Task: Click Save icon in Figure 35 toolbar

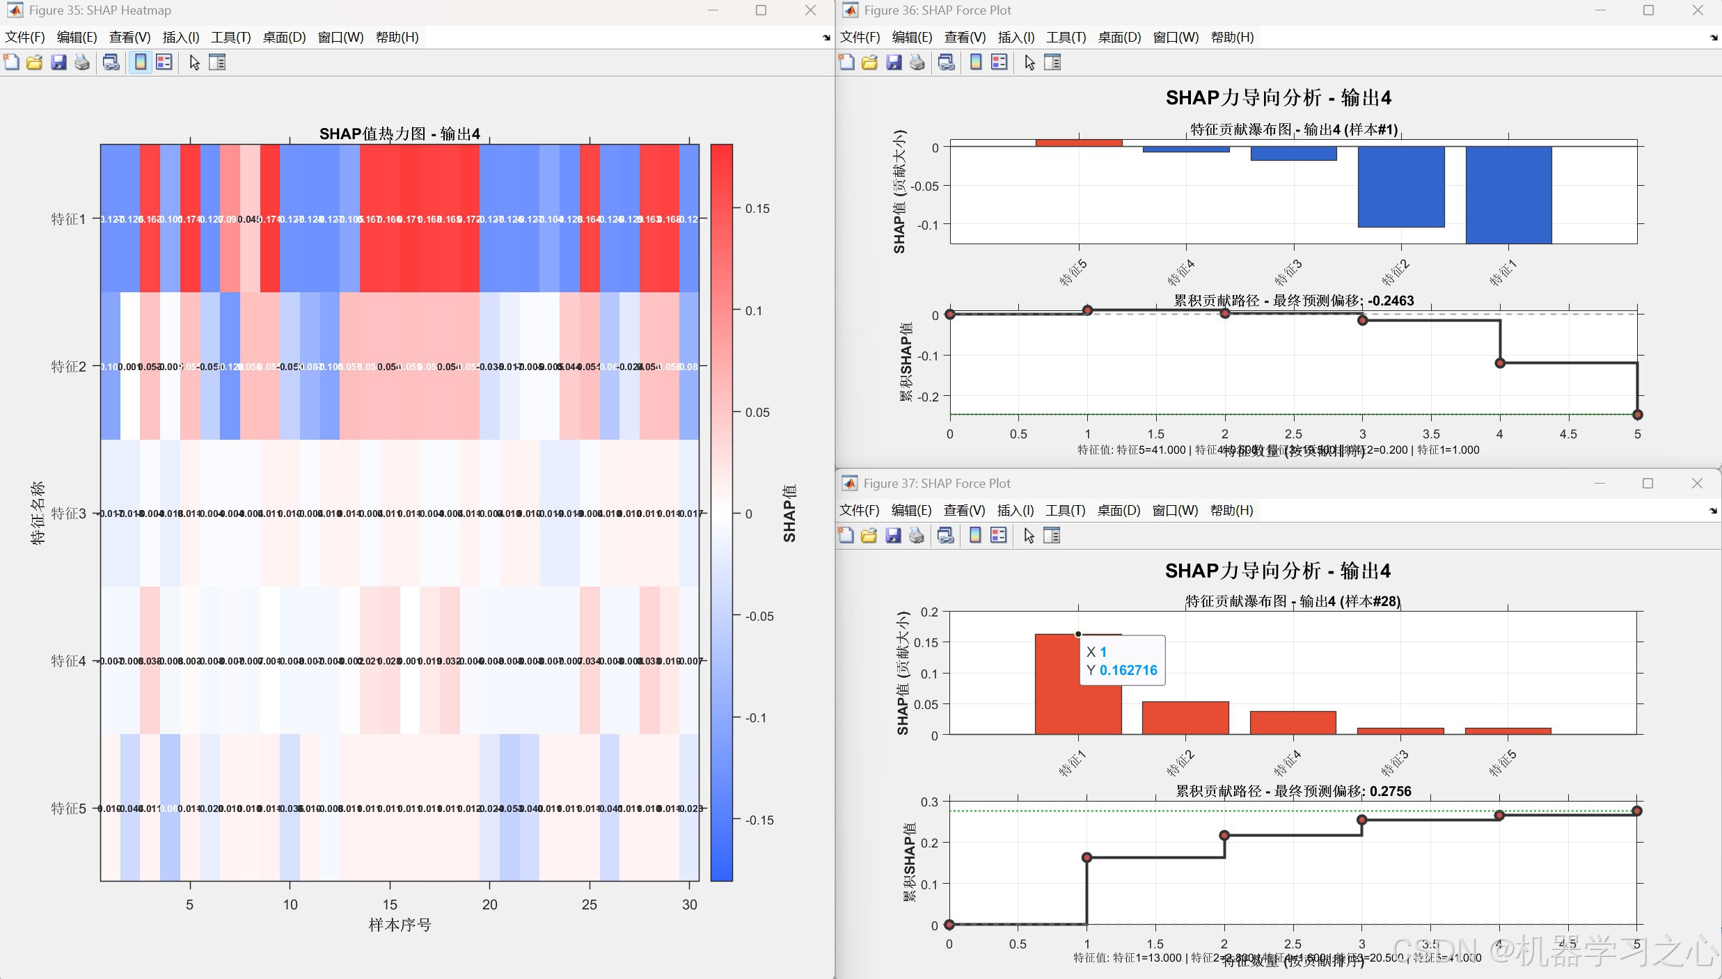Action: tap(58, 63)
